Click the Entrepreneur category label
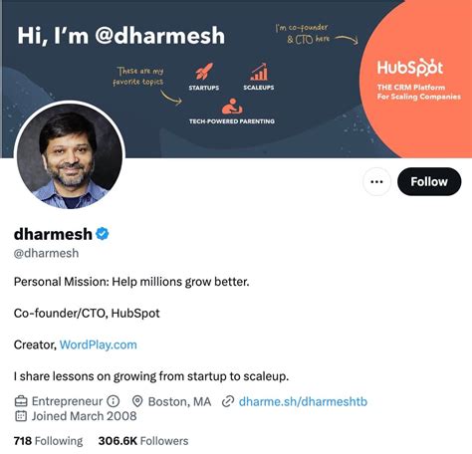The width and height of the screenshot is (472, 454). pos(67,401)
